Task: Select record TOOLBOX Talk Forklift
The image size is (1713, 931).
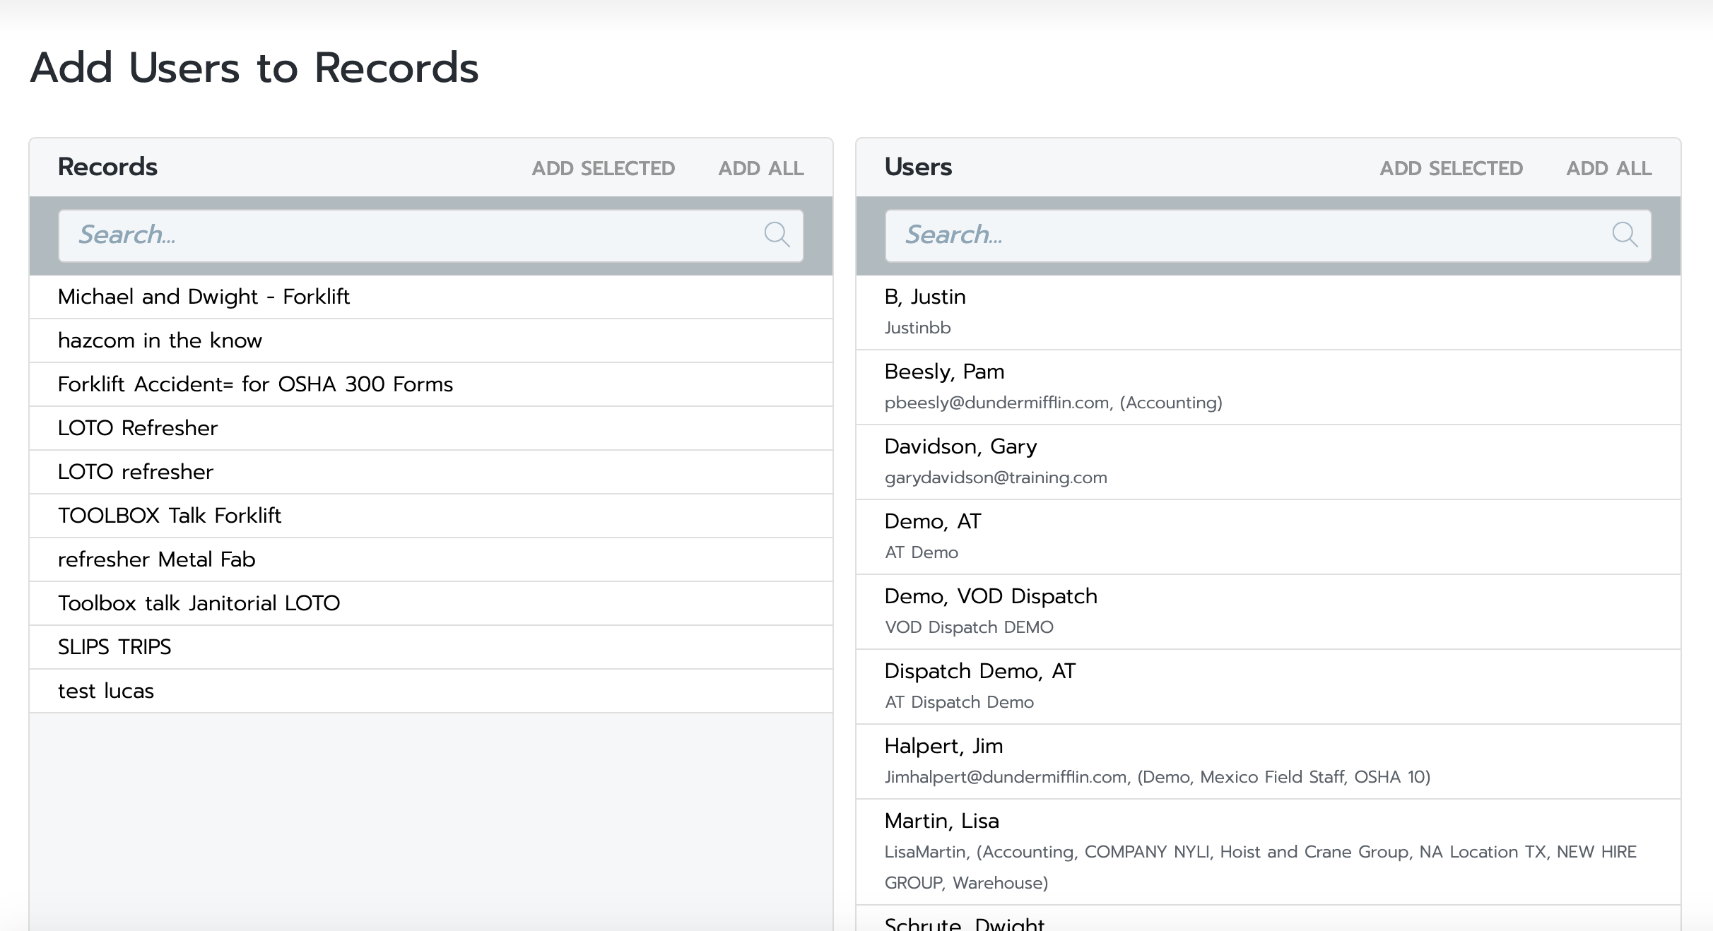Action: point(431,516)
